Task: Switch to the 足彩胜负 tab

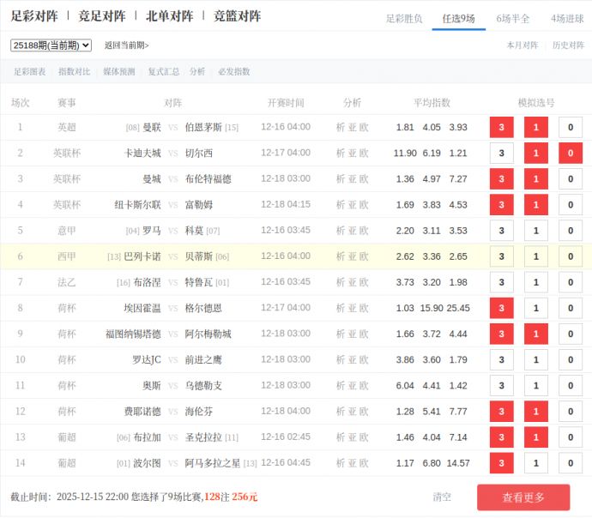Action: [403, 18]
